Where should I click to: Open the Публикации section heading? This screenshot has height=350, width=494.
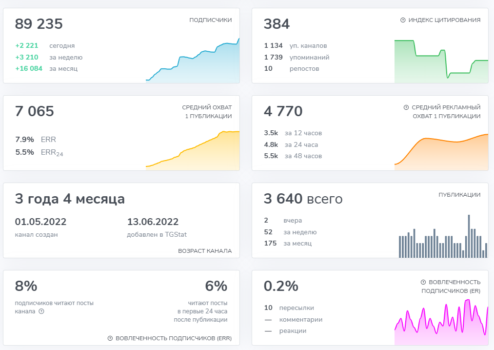(x=459, y=195)
